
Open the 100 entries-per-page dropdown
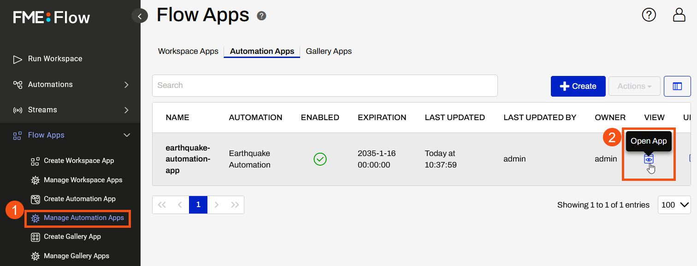(674, 205)
